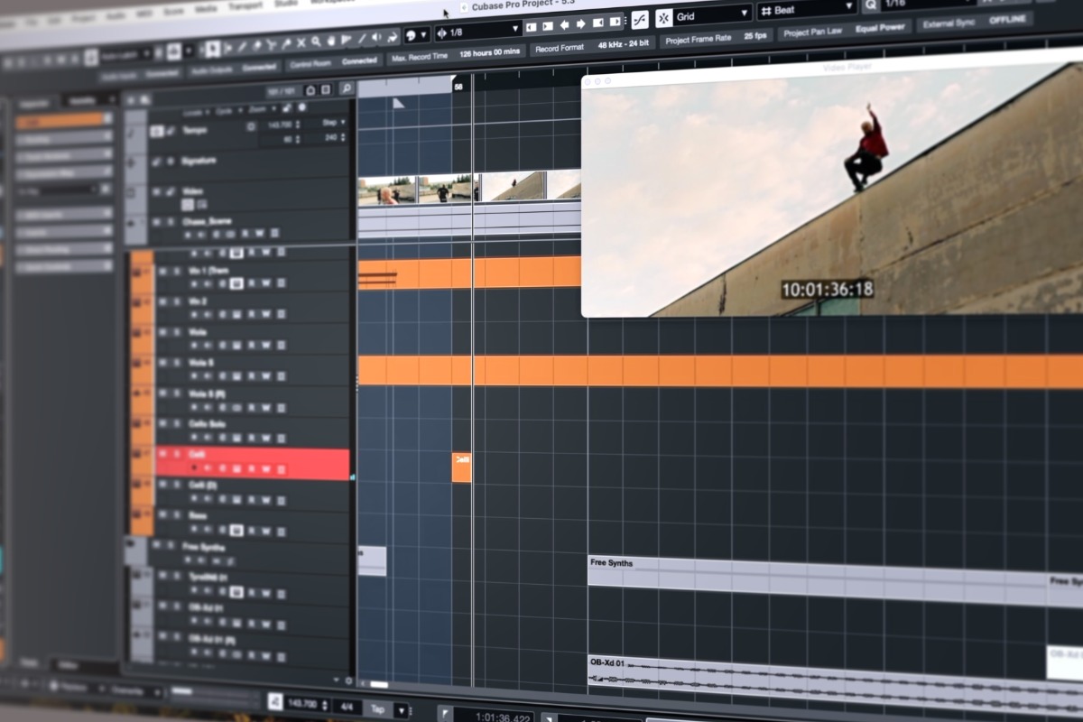Click the Grid snap type icon

[x=663, y=17]
